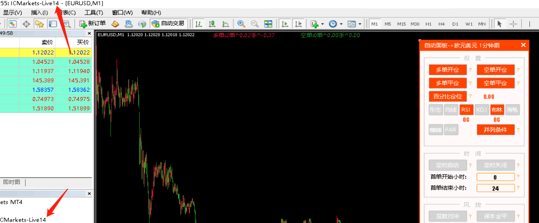Expand the periodicity clock dropdown

click(x=341, y=24)
